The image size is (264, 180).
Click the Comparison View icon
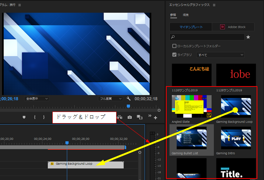click(140, 117)
